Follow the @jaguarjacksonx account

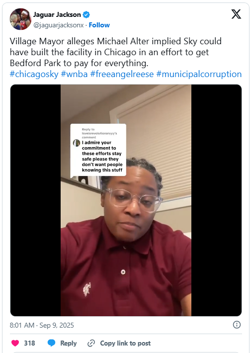point(99,25)
